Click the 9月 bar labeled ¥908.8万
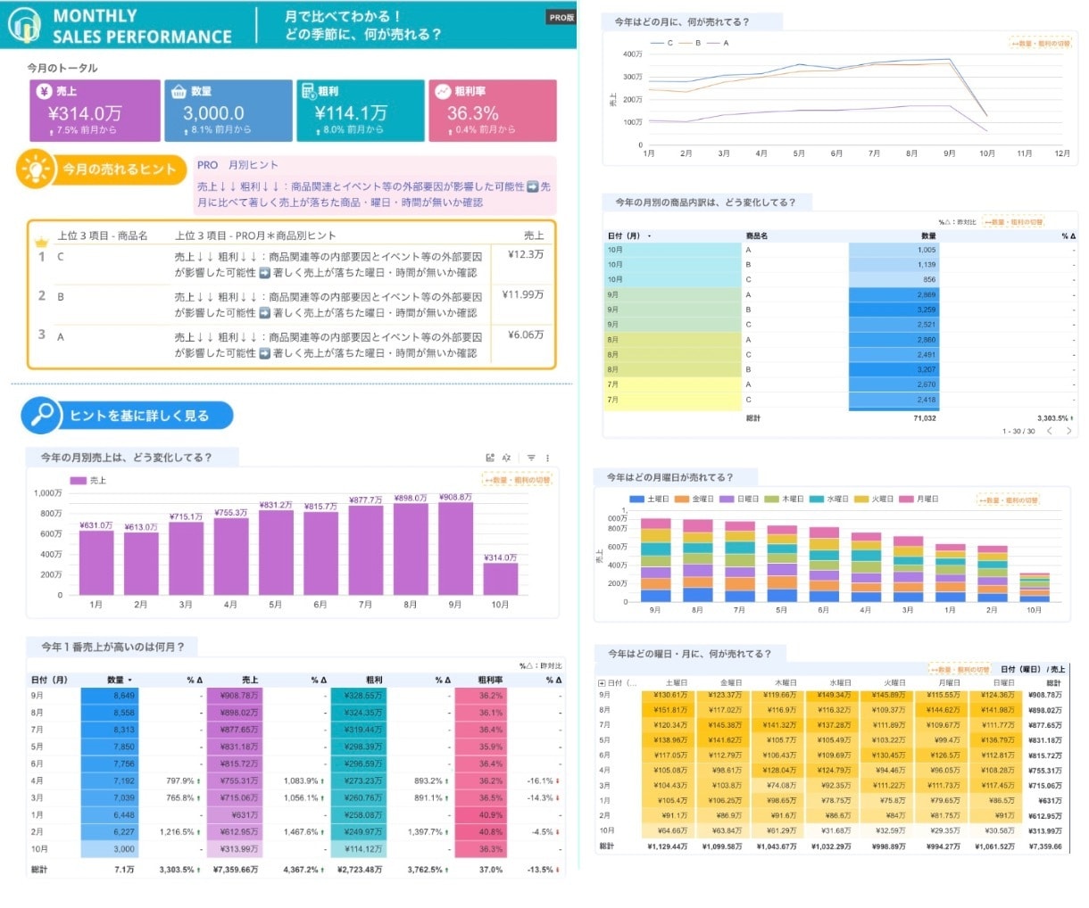This screenshot has height=908, width=1089. click(455, 549)
